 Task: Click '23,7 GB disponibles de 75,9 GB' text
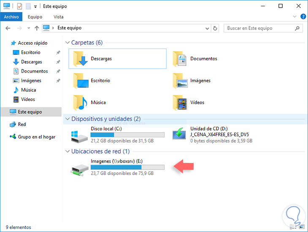(x=122, y=173)
